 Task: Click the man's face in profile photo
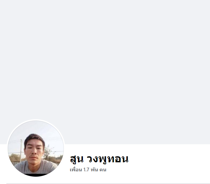point(35,149)
